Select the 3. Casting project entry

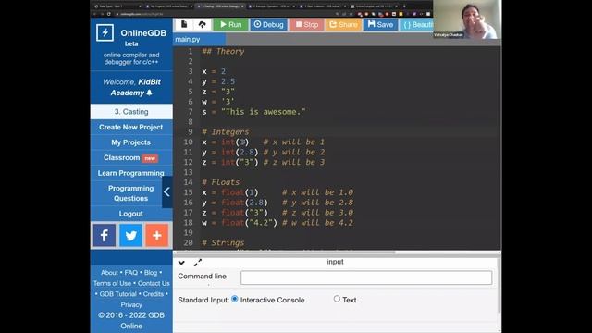[131, 112]
